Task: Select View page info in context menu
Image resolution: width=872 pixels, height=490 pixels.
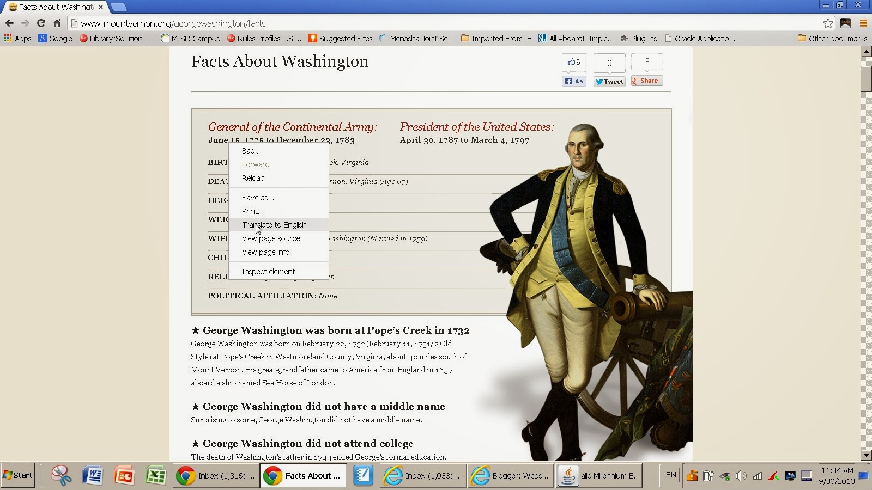Action: (x=278, y=252)
